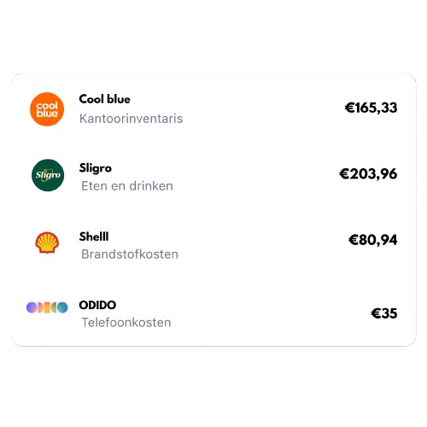This screenshot has height=427, width=427.
Task: Open the Cool blue expense row
Action: pos(213,109)
